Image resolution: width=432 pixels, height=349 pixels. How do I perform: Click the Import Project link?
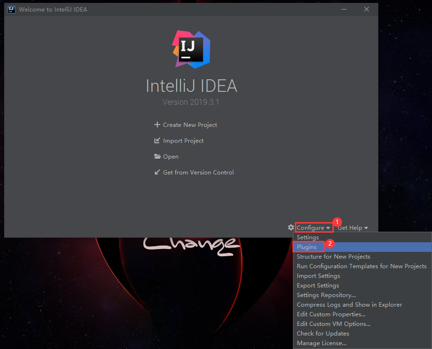pos(183,141)
